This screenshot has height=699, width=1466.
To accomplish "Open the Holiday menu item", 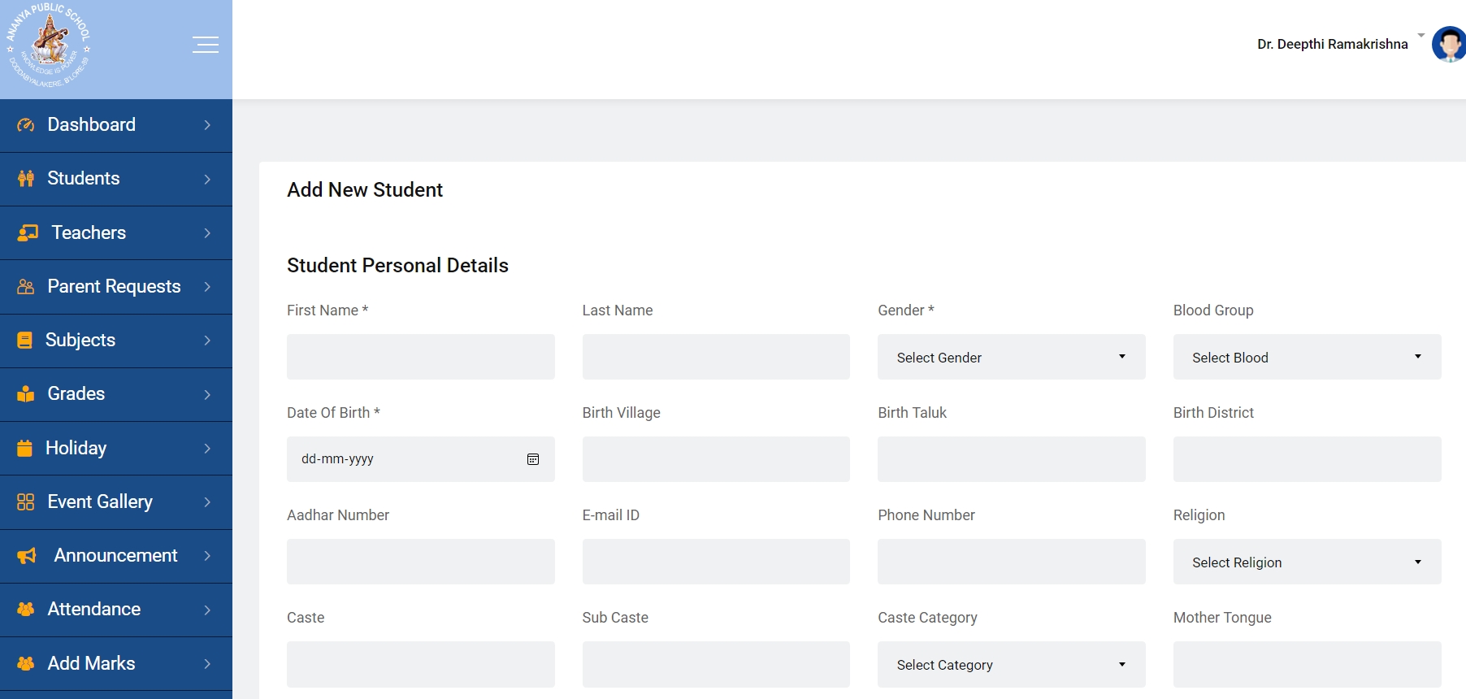I will 116,448.
